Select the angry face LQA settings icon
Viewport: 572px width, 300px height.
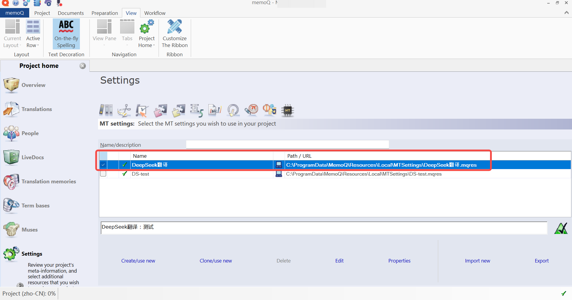pyautogui.click(x=251, y=110)
